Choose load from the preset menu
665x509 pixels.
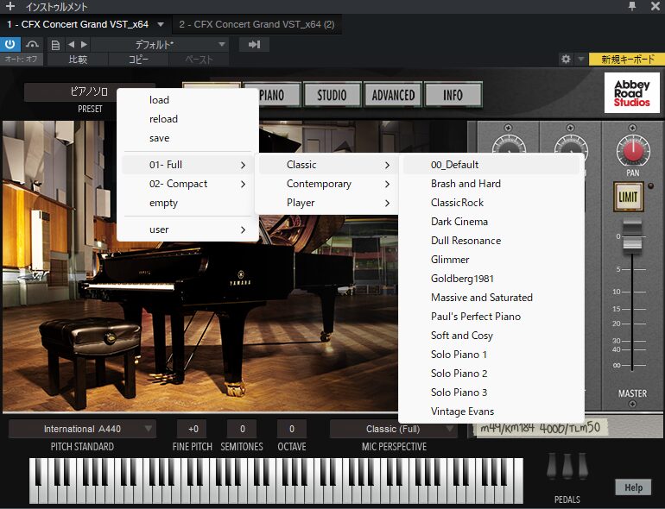pos(187,100)
